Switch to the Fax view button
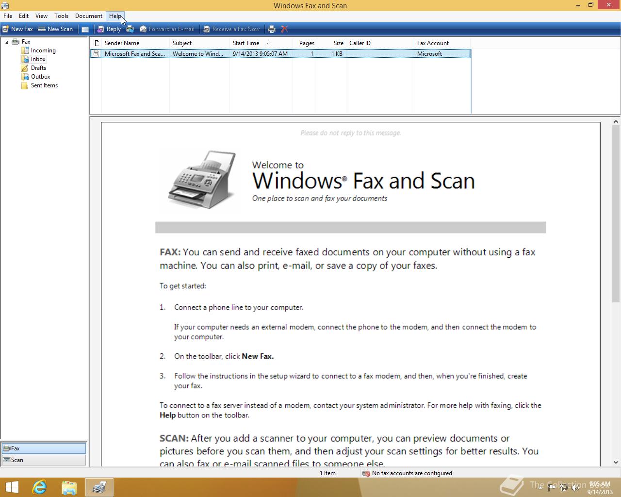Image resolution: width=621 pixels, height=497 pixels. tap(44, 448)
